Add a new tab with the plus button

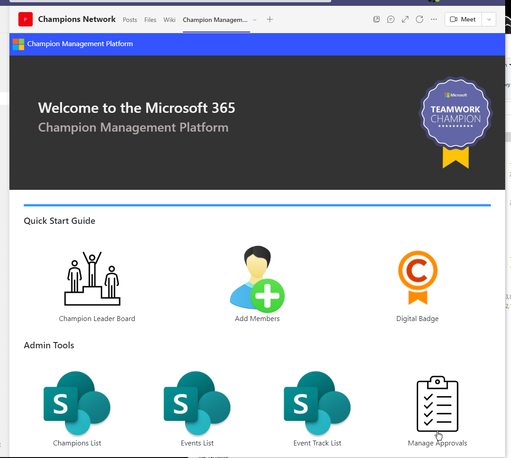269,19
